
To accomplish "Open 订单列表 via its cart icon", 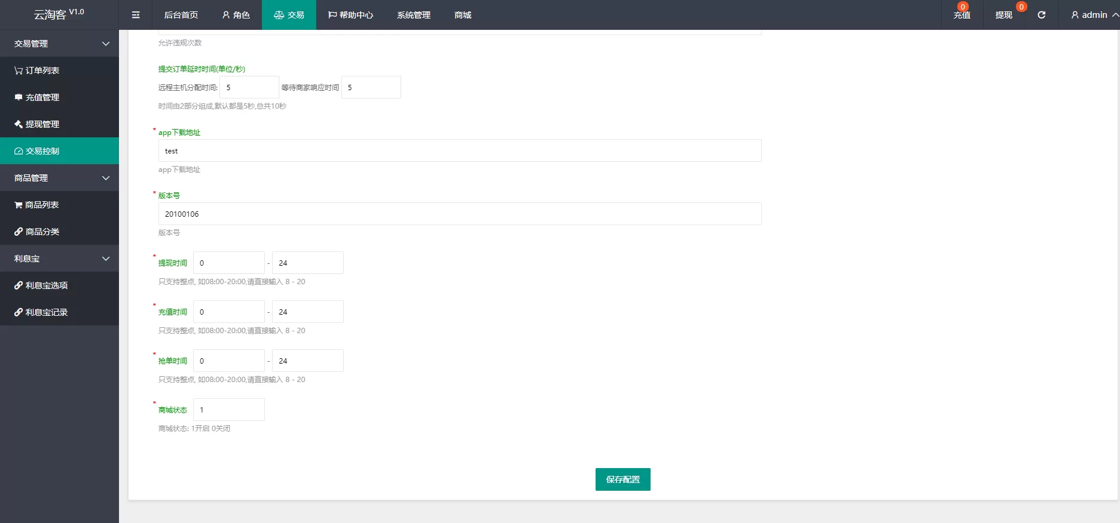I will point(19,70).
